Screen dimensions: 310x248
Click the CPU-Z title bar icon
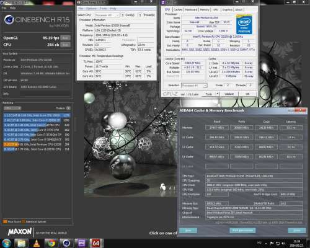pos(163,2)
